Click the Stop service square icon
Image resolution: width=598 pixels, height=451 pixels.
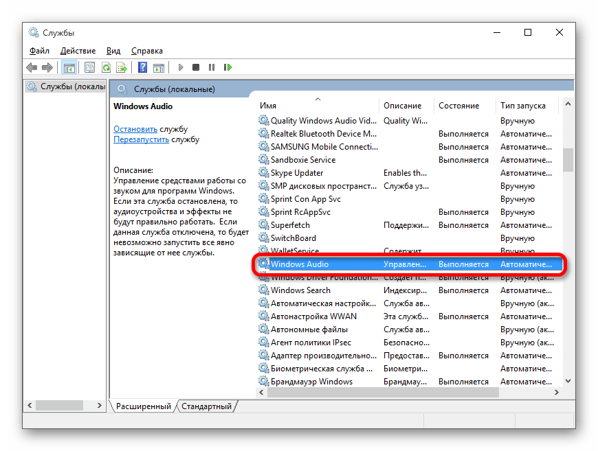click(x=196, y=67)
